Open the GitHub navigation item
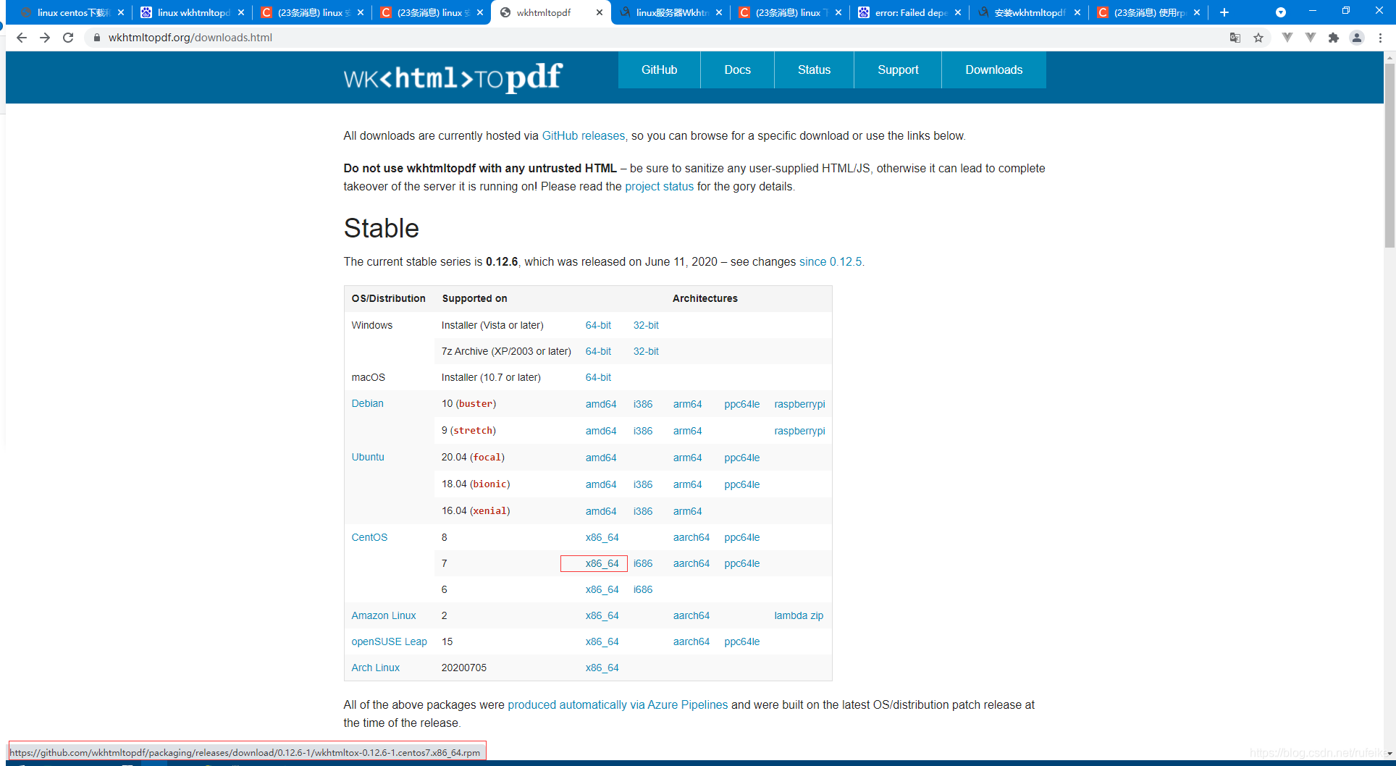Image resolution: width=1396 pixels, height=766 pixels. (x=659, y=70)
